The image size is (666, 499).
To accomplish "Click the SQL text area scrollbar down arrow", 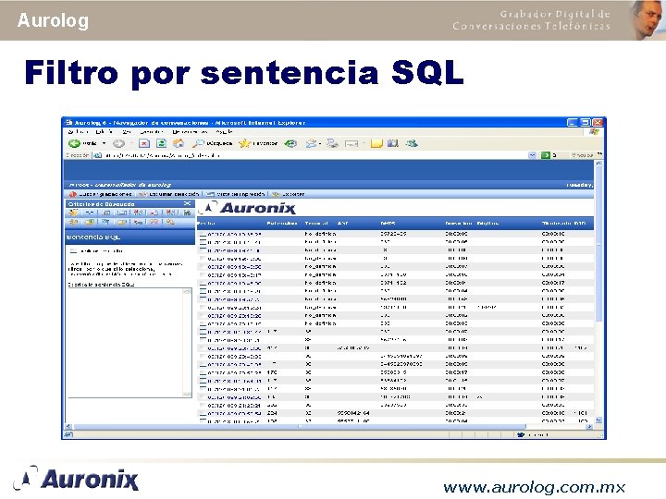I will point(187,394).
